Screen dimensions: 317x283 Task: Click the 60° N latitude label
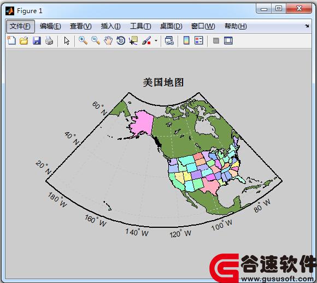click(99, 108)
